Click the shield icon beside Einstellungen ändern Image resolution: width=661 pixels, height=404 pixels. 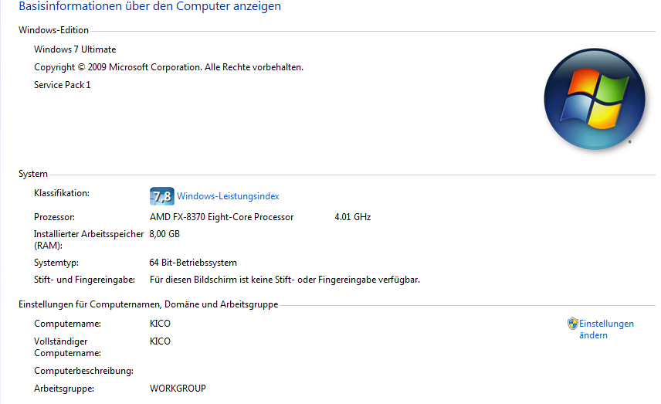pyautogui.click(x=572, y=324)
